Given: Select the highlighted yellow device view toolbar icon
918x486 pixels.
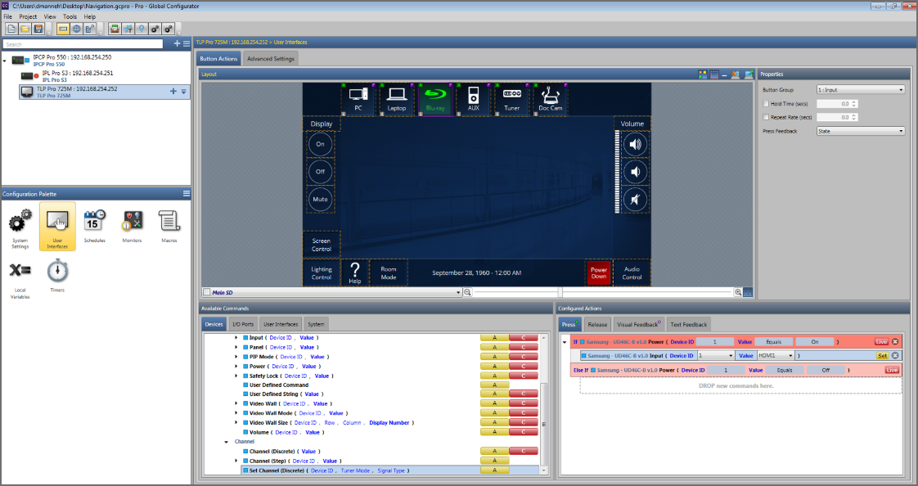Looking at the screenshot, I should [63, 29].
